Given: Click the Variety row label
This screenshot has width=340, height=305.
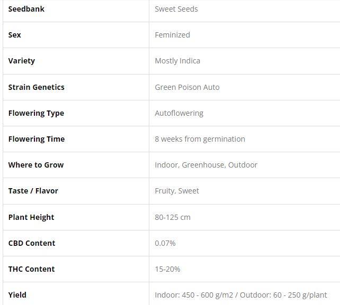Looking at the screenshot, I should [x=22, y=61].
